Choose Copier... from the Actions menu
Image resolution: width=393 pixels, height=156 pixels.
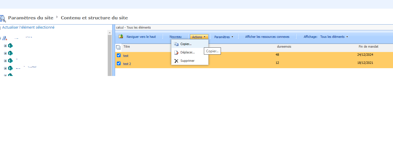click(190, 44)
